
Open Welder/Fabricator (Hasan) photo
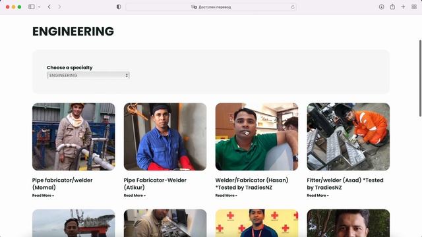click(256, 136)
